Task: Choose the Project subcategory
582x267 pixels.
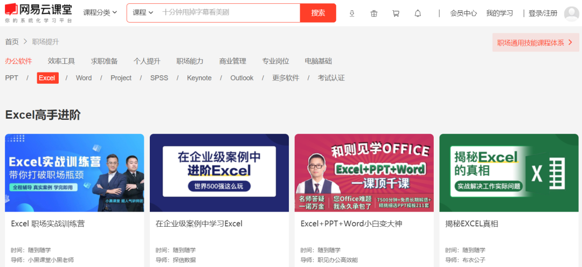Action: (121, 78)
